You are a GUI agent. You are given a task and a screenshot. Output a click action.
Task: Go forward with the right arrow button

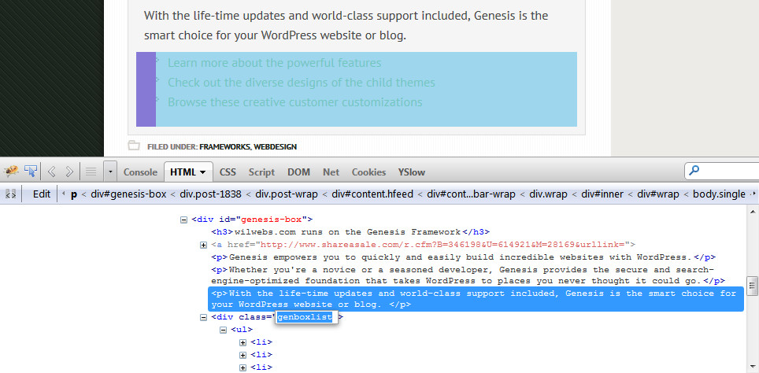point(69,172)
